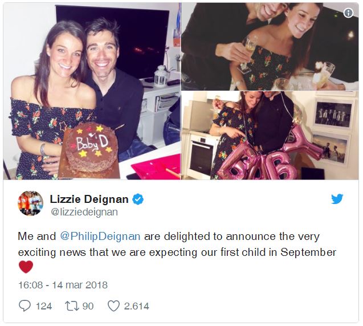Click the info icon on the photo

pos(348,13)
